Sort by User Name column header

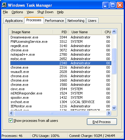[x=85, y=32]
